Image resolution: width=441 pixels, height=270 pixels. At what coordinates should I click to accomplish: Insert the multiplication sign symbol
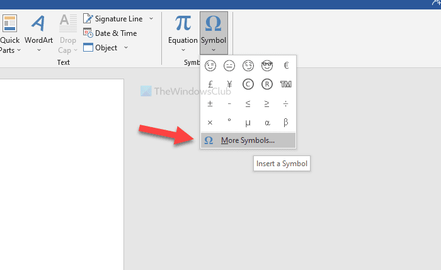point(210,123)
